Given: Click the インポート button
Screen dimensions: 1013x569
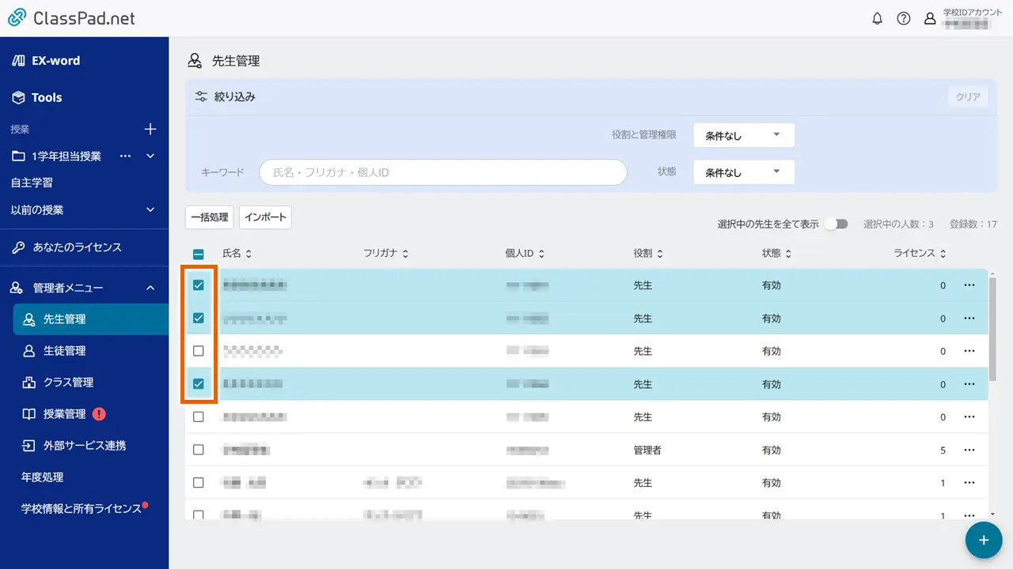Looking at the screenshot, I should coord(265,217).
